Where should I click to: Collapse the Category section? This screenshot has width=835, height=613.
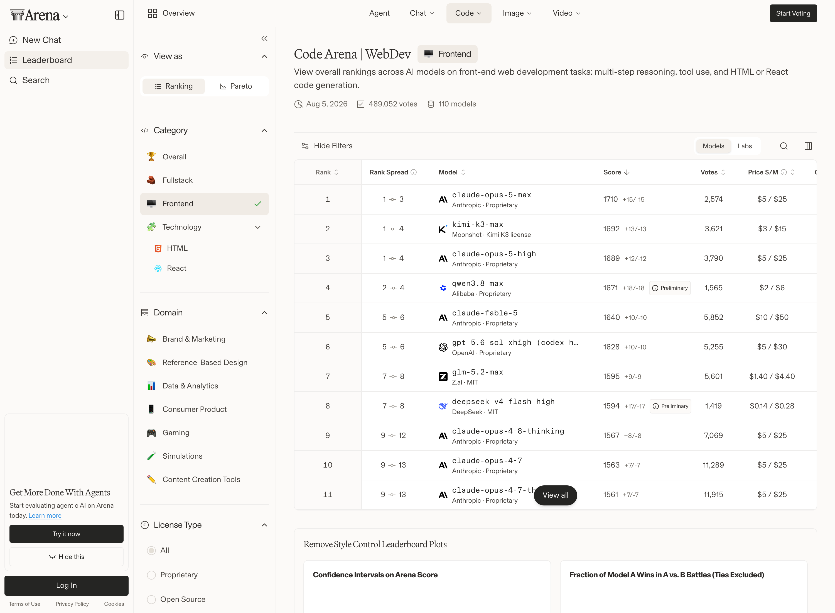coord(264,131)
